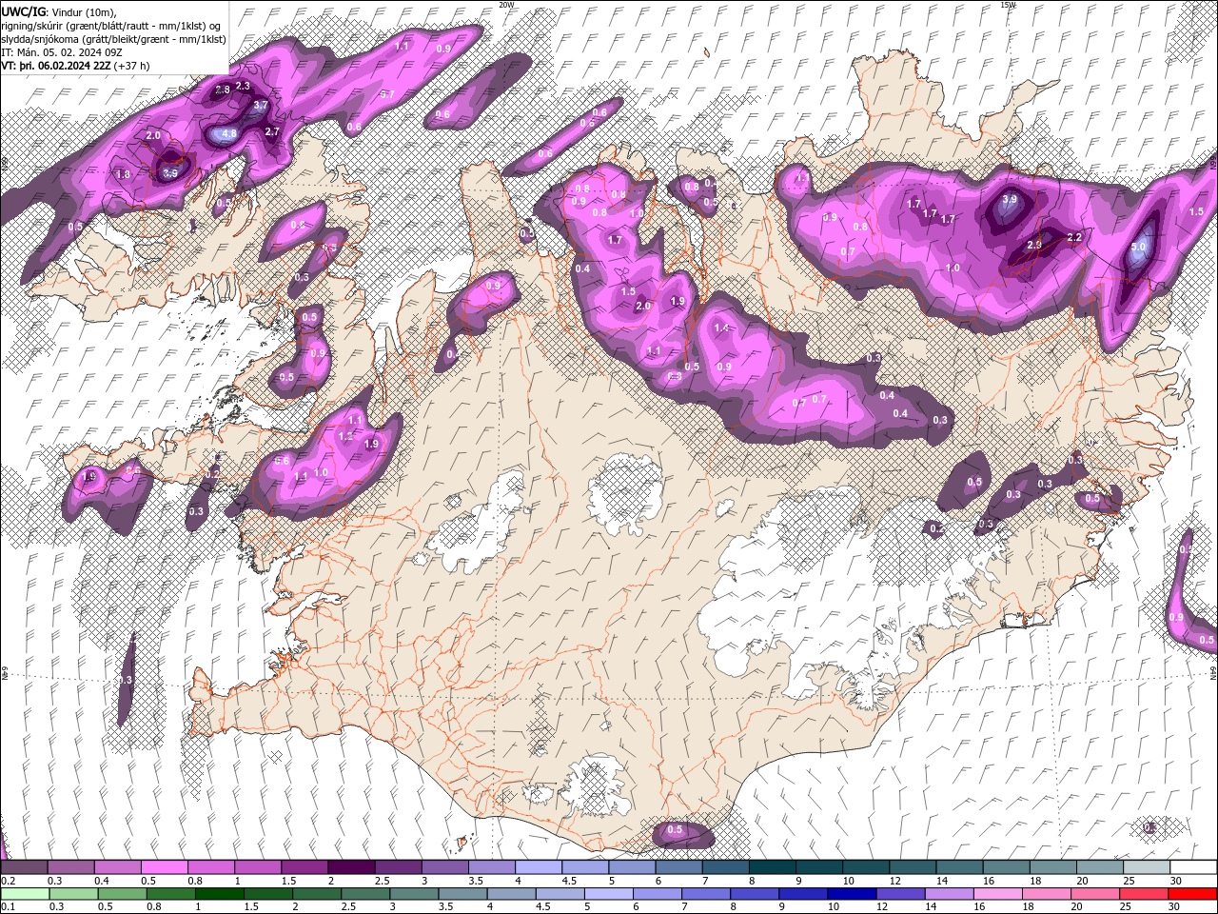The width and height of the screenshot is (1218, 914).
Task: Click the 'slydda/snjókoma (grátt/bleikt/grænt - mm/1klst)' line
Action: click(113, 39)
